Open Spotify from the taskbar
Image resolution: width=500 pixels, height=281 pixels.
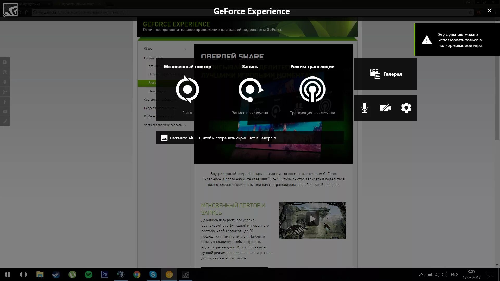[x=89, y=274]
